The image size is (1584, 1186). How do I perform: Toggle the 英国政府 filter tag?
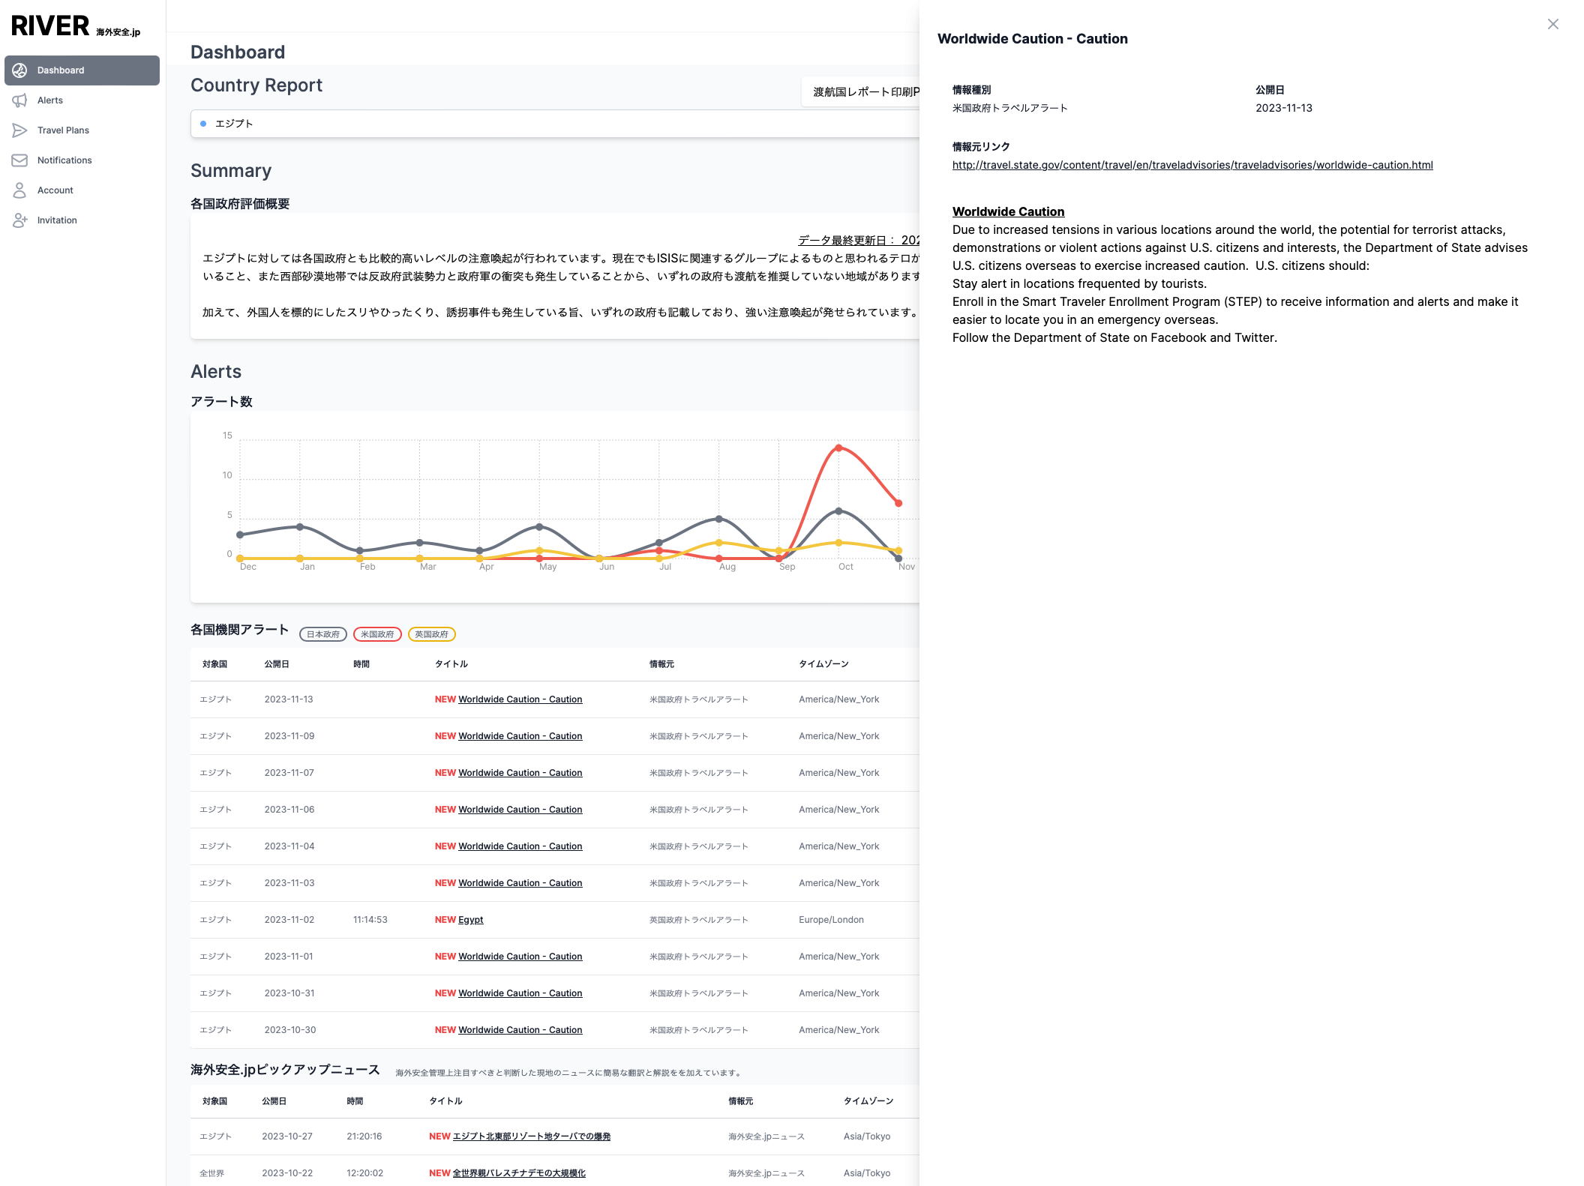click(431, 634)
